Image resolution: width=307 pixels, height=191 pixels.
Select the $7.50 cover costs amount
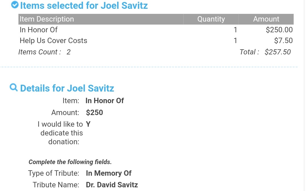coord(283,41)
